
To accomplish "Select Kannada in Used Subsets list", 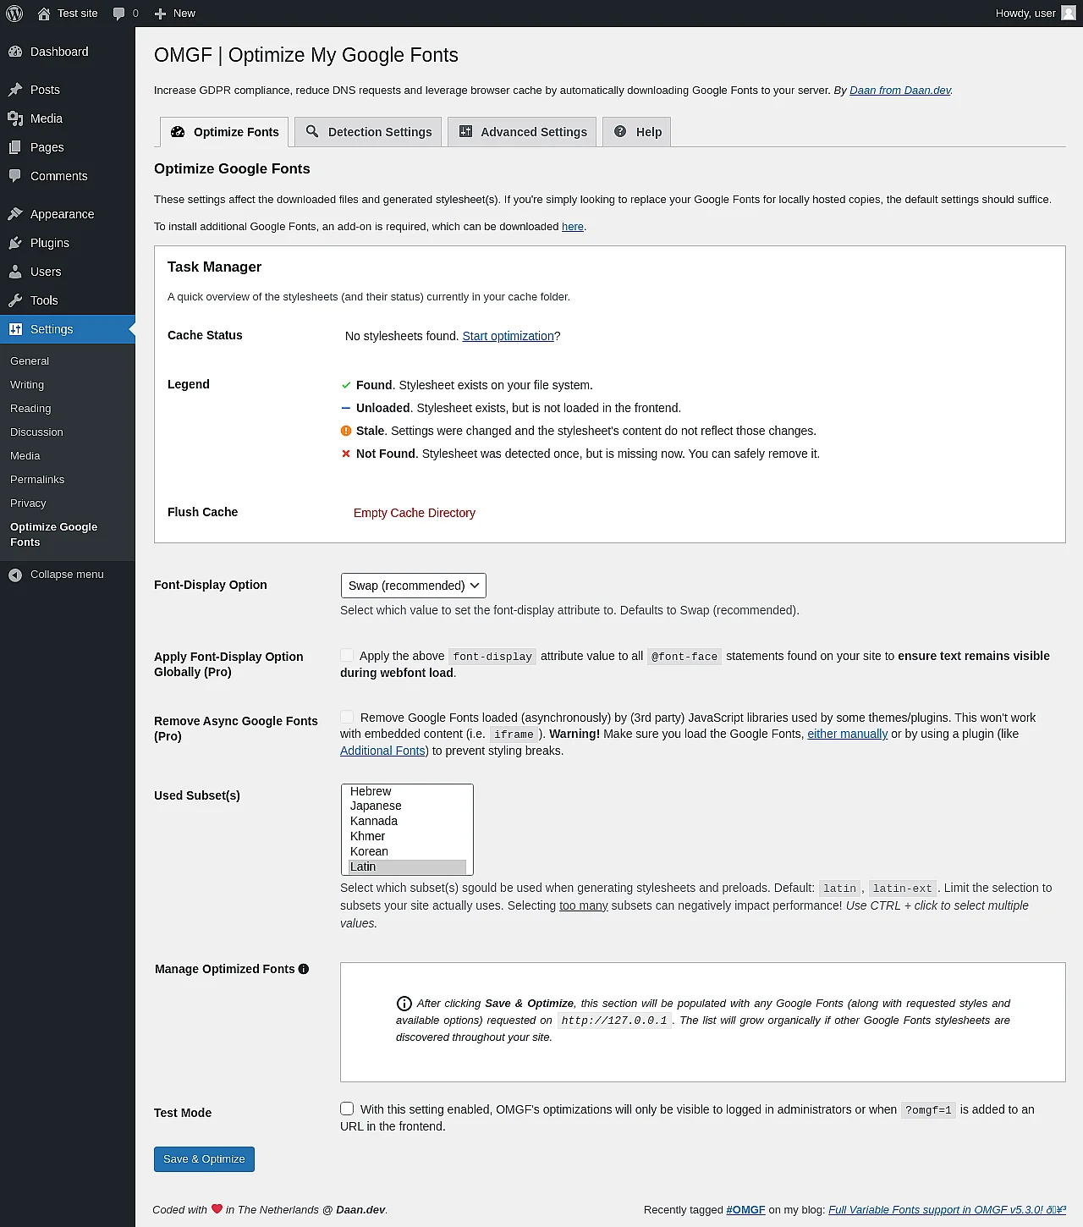I will (x=407, y=821).
